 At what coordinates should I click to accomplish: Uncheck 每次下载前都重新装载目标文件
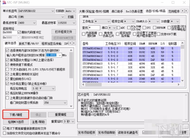(x=5, y=128)
